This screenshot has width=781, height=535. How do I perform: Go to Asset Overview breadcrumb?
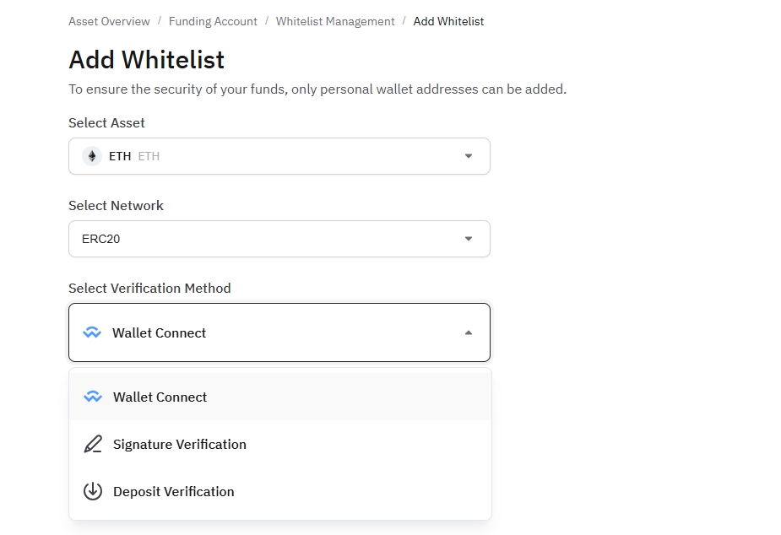pos(109,21)
